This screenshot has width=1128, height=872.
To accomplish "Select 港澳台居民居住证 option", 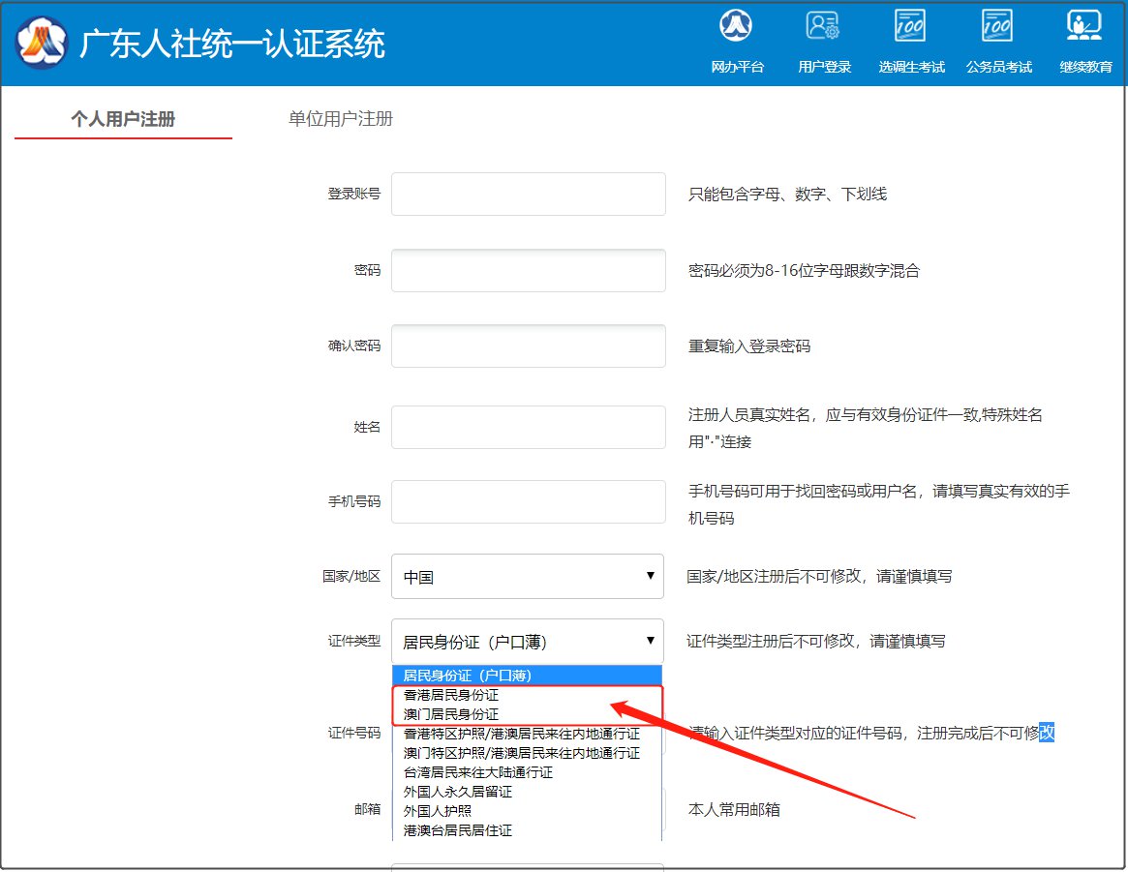I will [458, 830].
